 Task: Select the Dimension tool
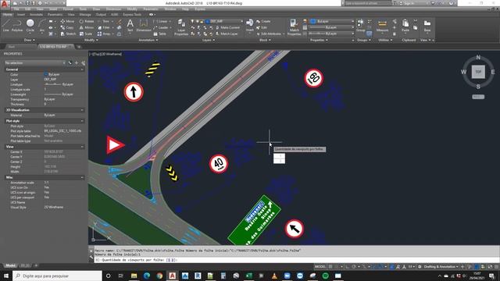click(x=144, y=25)
